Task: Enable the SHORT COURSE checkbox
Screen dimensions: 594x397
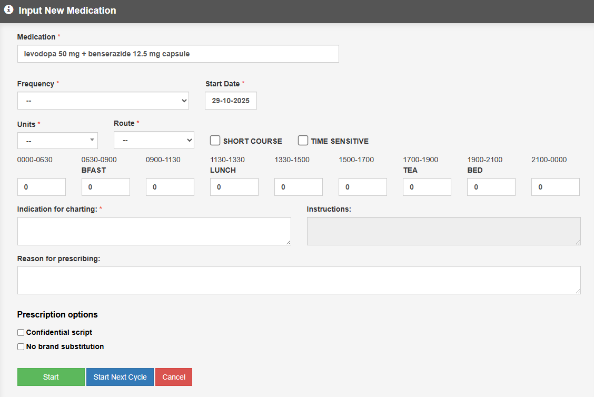Action: pyautogui.click(x=215, y=141)
